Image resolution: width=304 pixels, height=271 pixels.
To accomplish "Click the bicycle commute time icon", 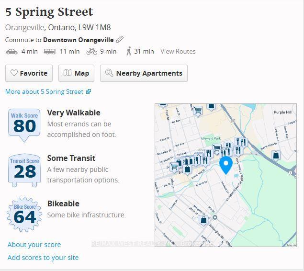I will tap(92, 52).
